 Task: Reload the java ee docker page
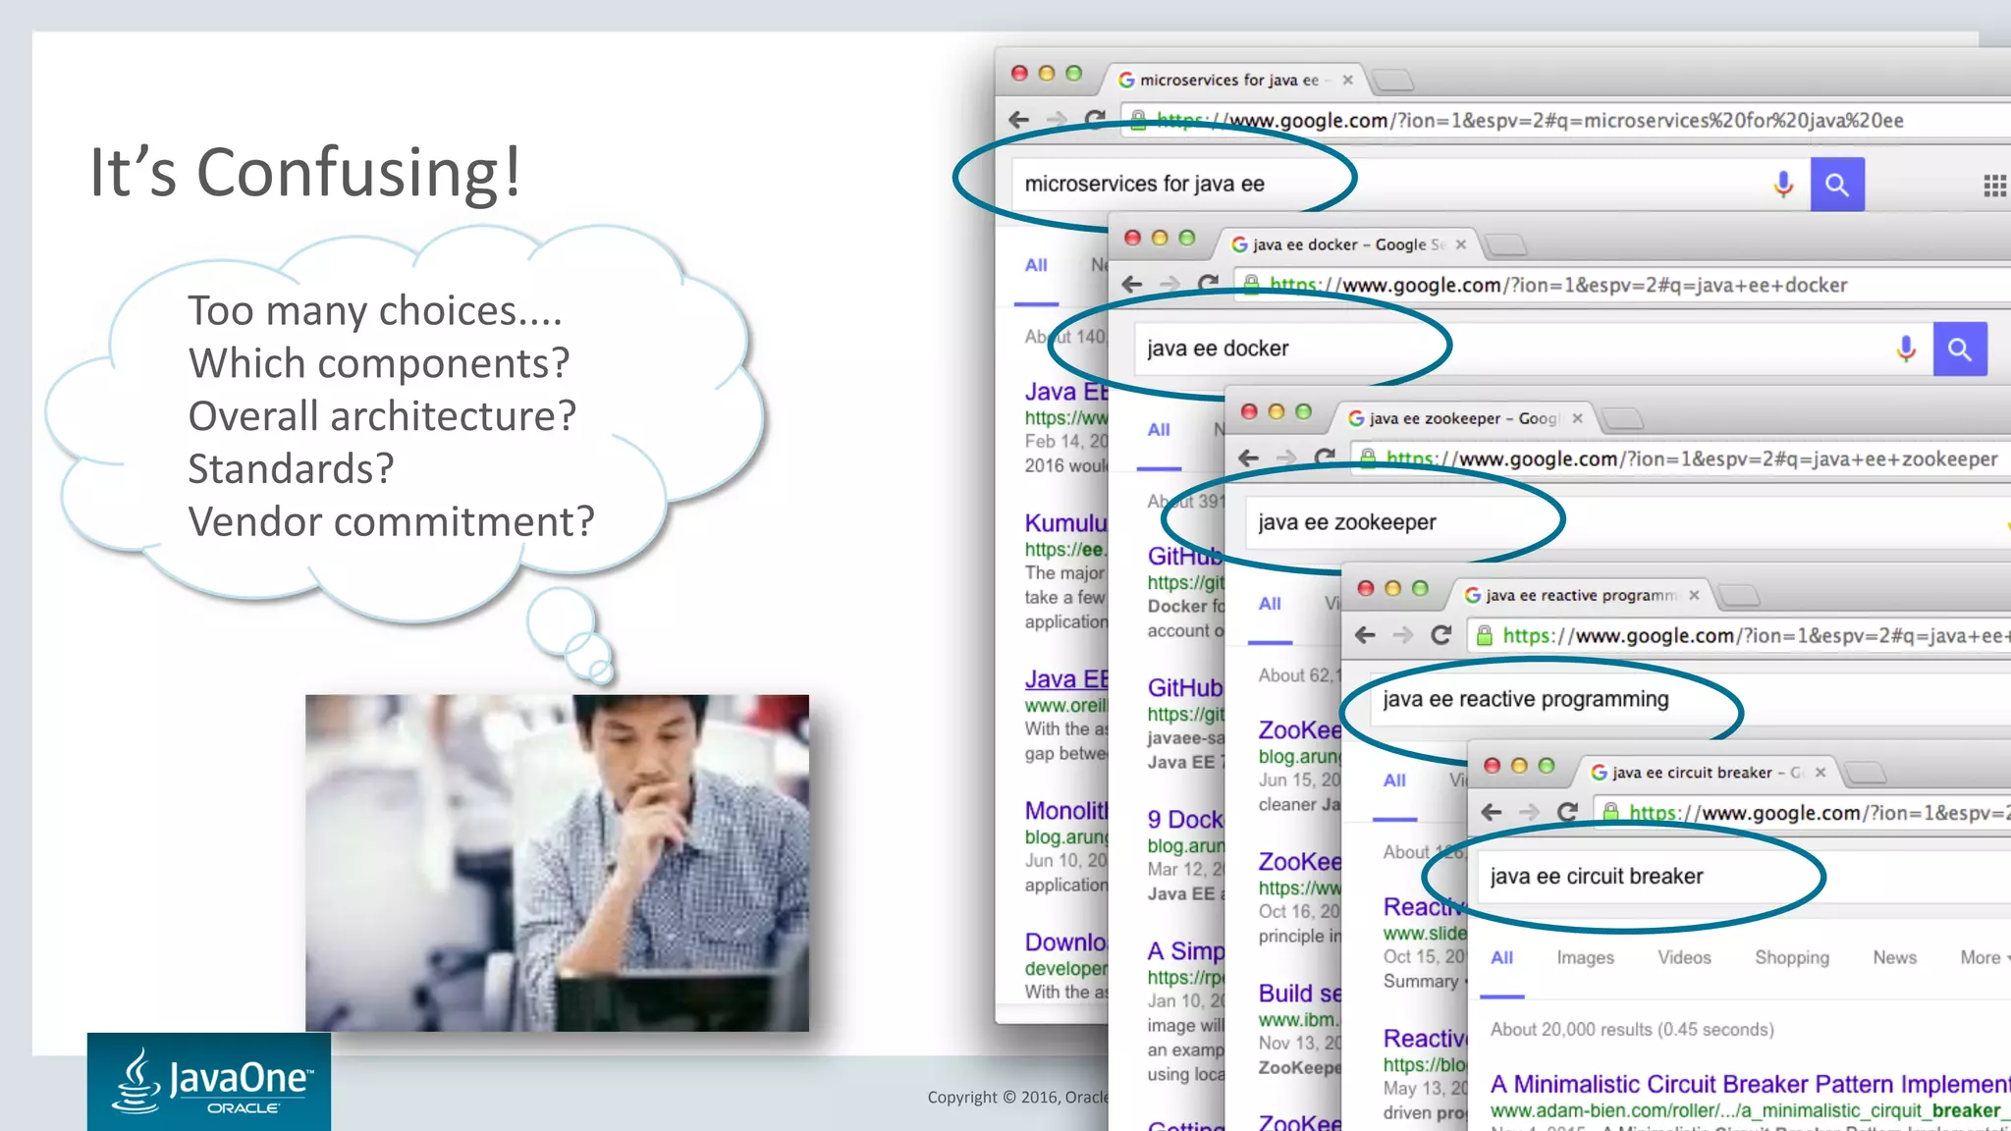pos(1208,284)
